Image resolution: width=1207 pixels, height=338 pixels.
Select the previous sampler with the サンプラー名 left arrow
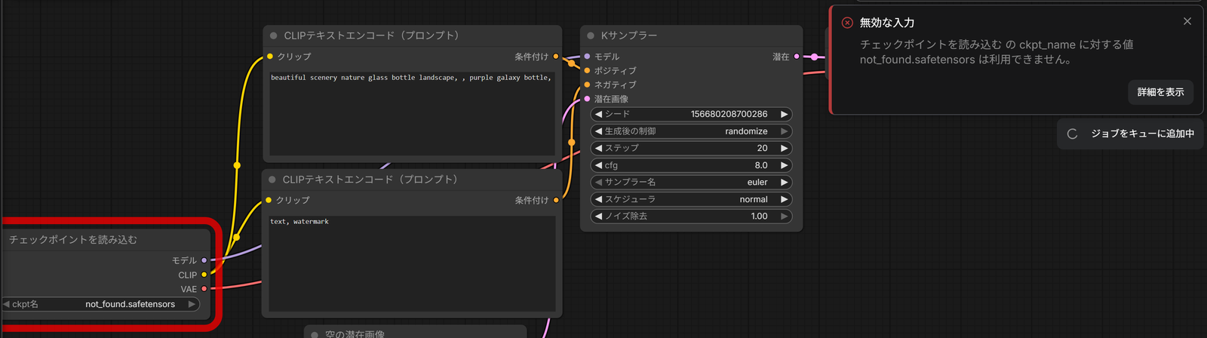[598, 182]
